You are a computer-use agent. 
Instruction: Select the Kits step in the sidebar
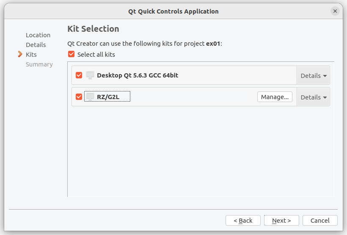pyautogui.click(x=31, y=55)
